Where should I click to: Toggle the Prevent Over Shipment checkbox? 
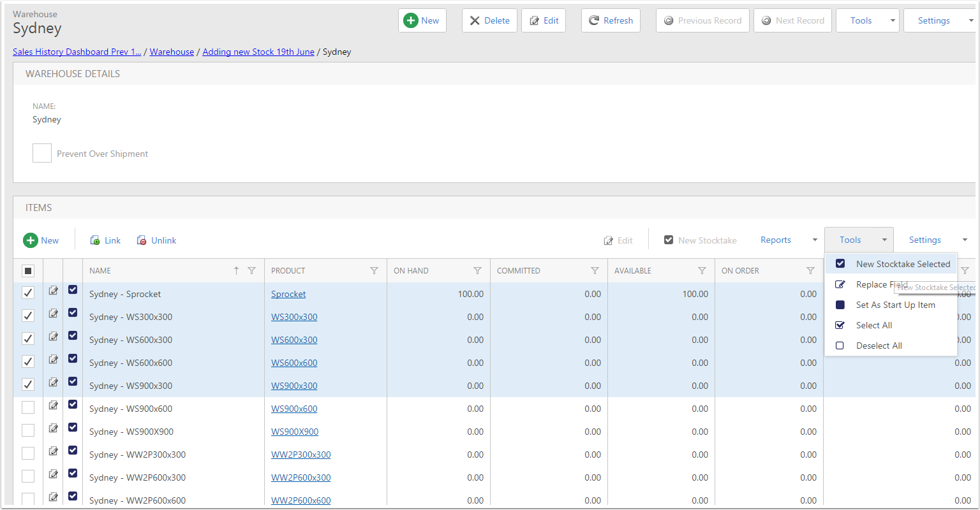(42, 153)
